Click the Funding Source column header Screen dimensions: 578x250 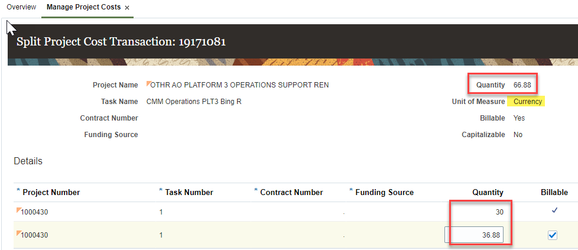coord(384,192)
